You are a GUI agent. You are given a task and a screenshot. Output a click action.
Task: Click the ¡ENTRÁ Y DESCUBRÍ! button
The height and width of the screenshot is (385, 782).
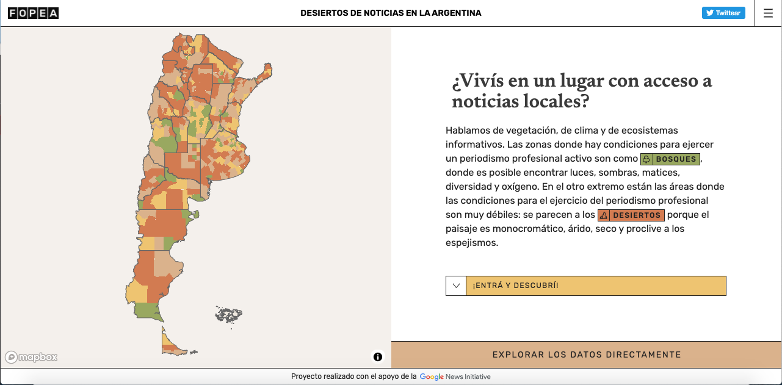(595, 286)
